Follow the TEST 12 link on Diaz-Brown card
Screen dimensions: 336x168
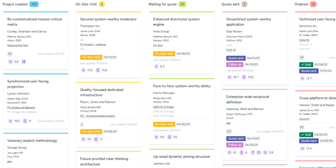click(231, 50)
